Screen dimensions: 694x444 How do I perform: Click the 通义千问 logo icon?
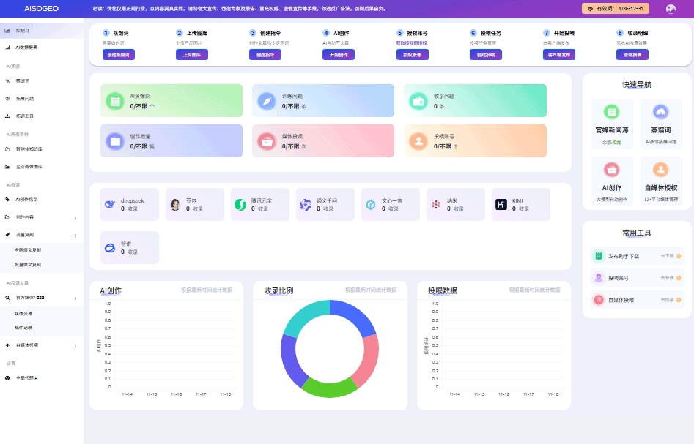point(305,205)
